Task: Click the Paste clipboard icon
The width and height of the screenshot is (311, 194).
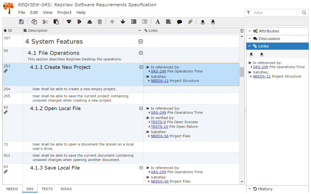Action: [56, 22]
